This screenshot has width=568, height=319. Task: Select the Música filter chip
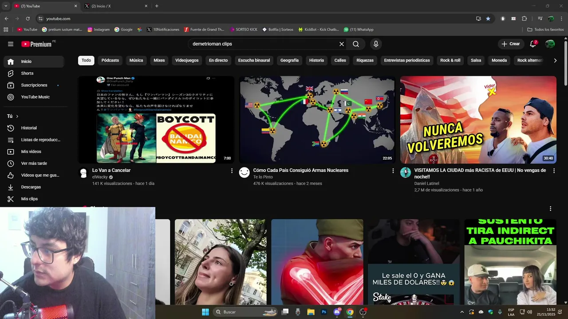click(136, 60)
